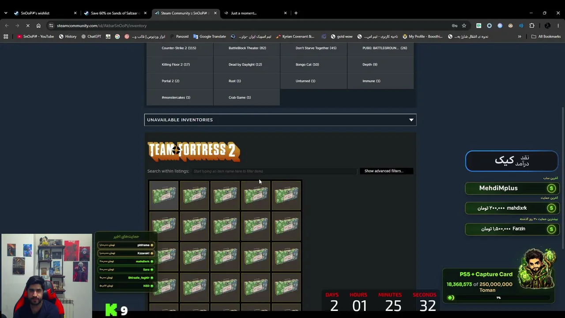Show hidden bookmarks with the chevron
The image size is (565, 318).
click(520, 37)
